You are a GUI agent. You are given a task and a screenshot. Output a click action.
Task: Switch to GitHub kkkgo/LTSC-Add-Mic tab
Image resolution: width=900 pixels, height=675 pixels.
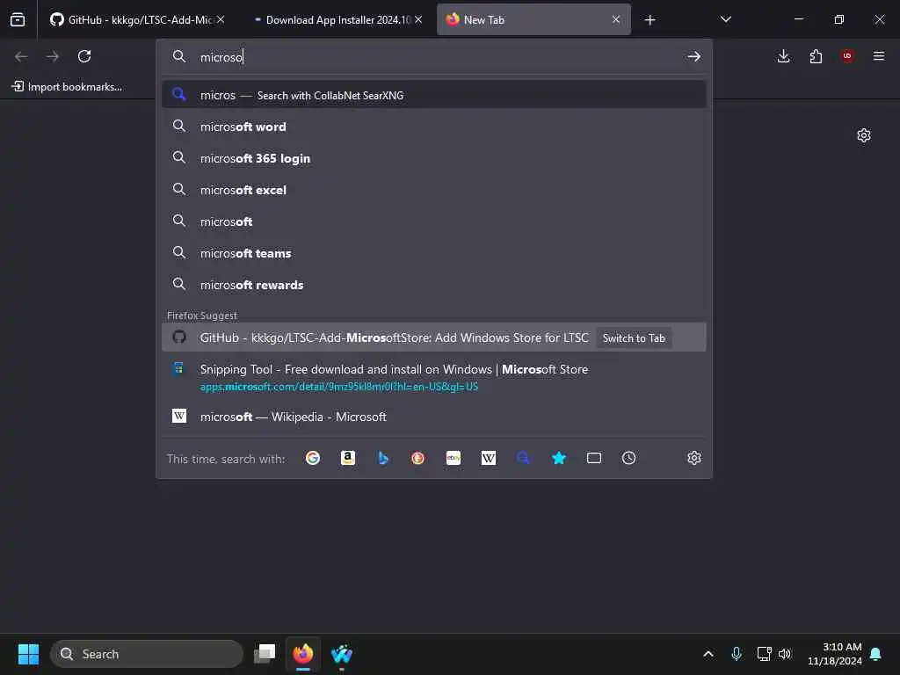(x=132, y=20)
